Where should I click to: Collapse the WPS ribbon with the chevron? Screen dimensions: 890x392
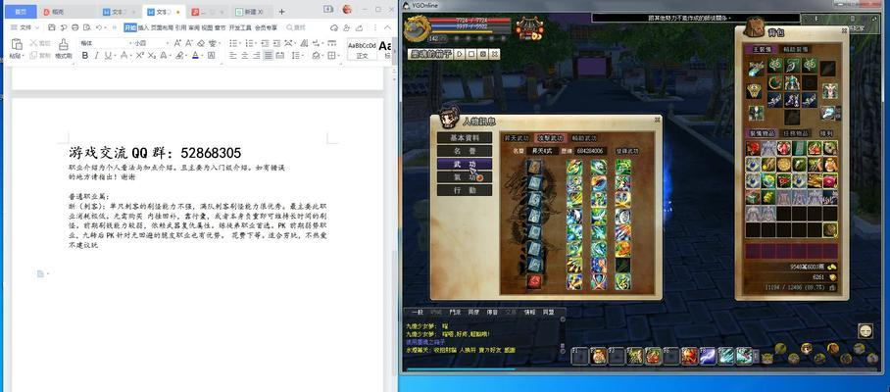388,27
